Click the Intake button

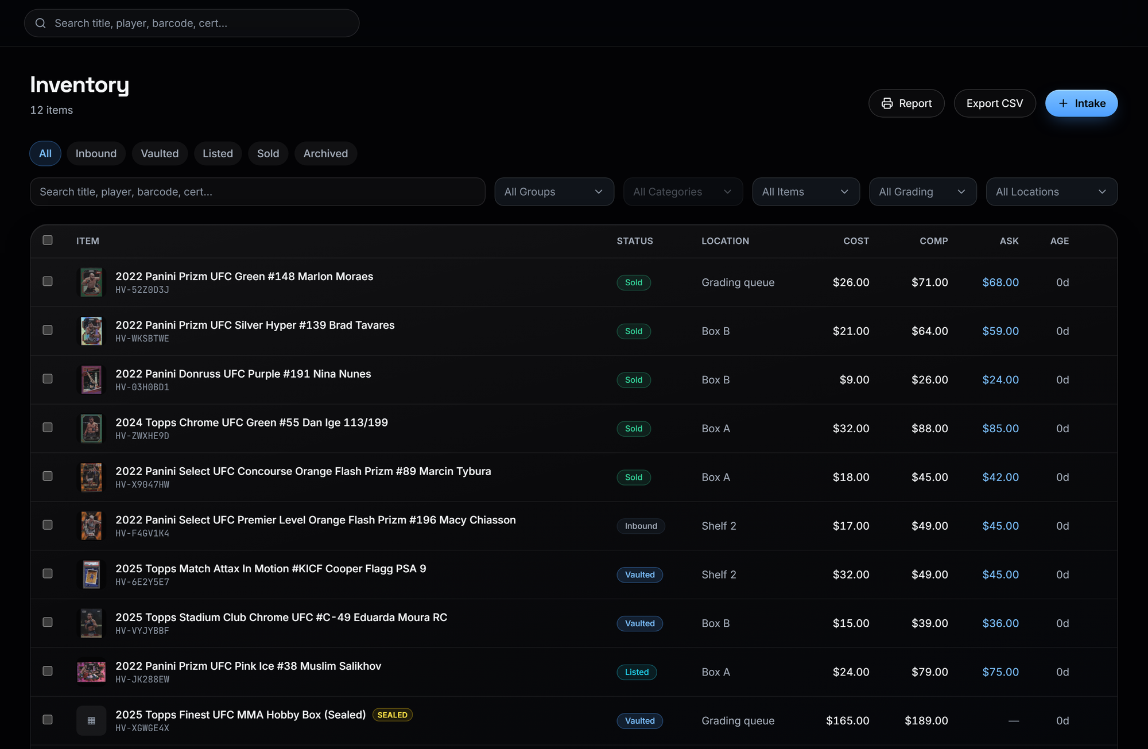click(x=1081, y=103)
